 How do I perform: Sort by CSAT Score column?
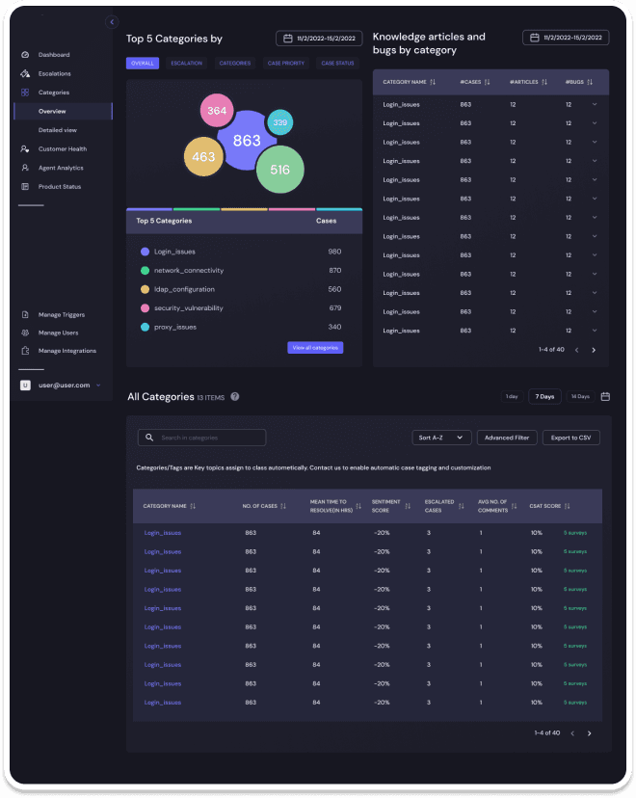(x=568, y=506)
